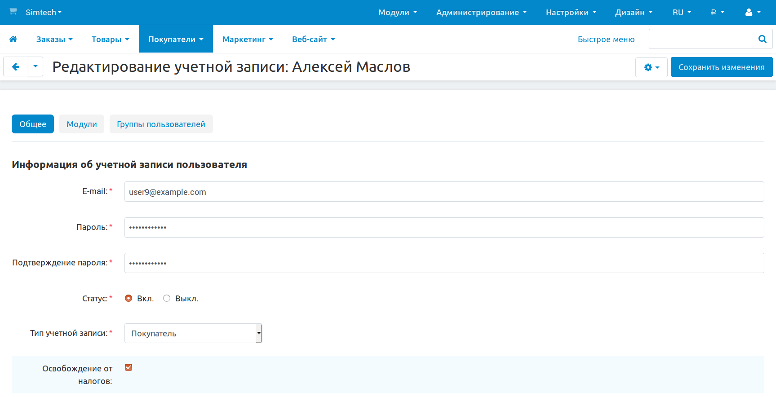776x397 pixels.
Task: Select the Выкл. status radio button
Action: pos(167,298)
